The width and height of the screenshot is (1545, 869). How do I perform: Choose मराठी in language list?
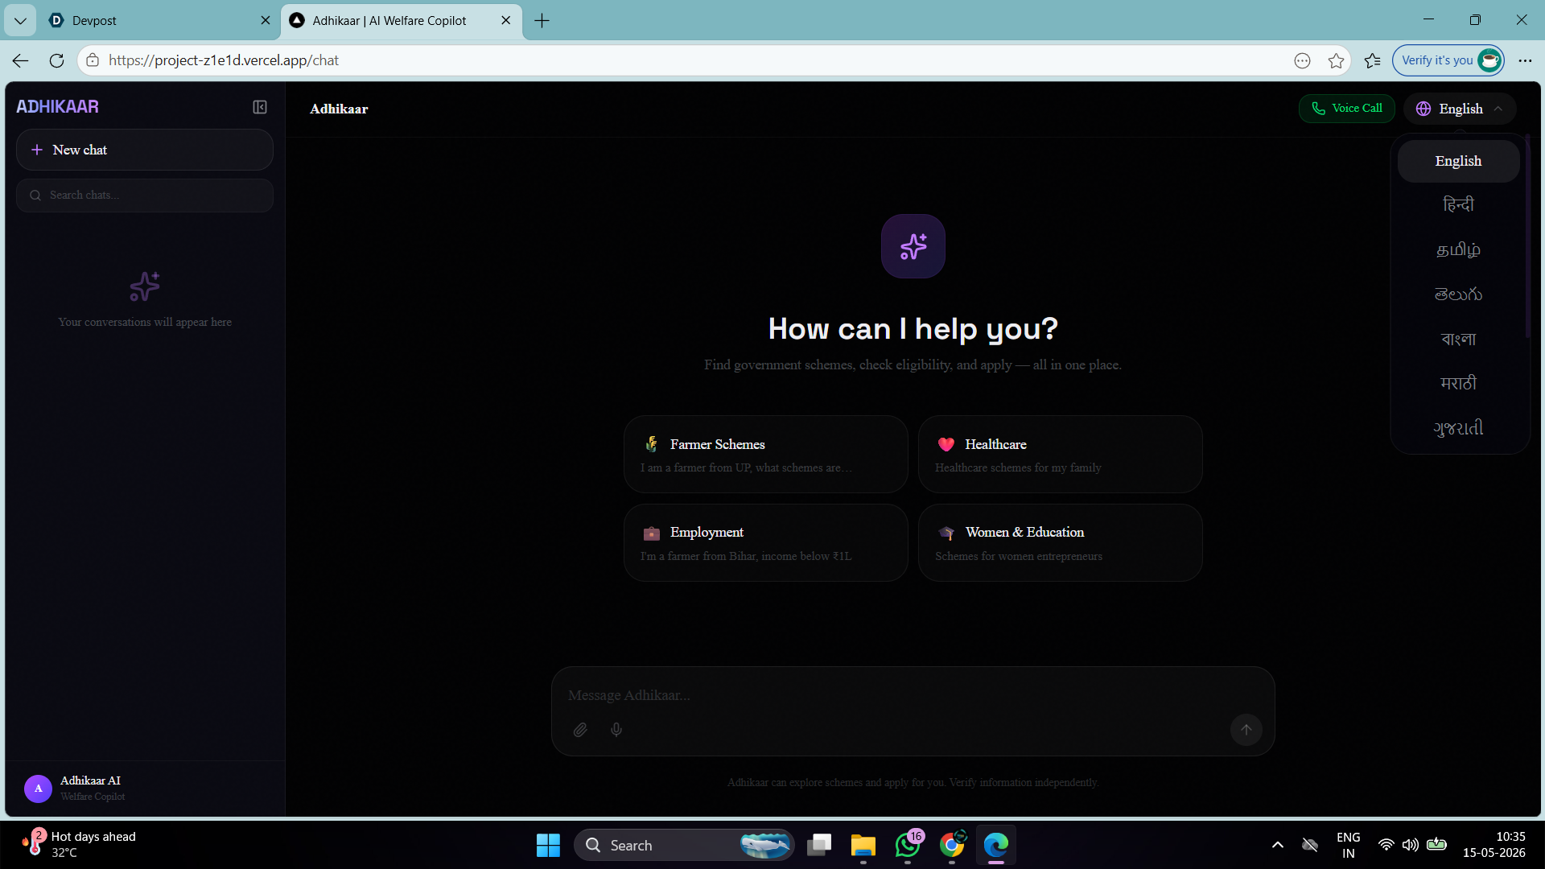pos(1458,383)
